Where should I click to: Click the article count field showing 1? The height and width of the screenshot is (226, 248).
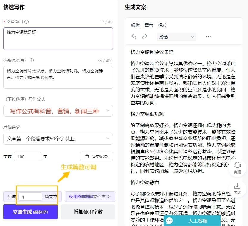pyautogui.click(x=30, y=197)
